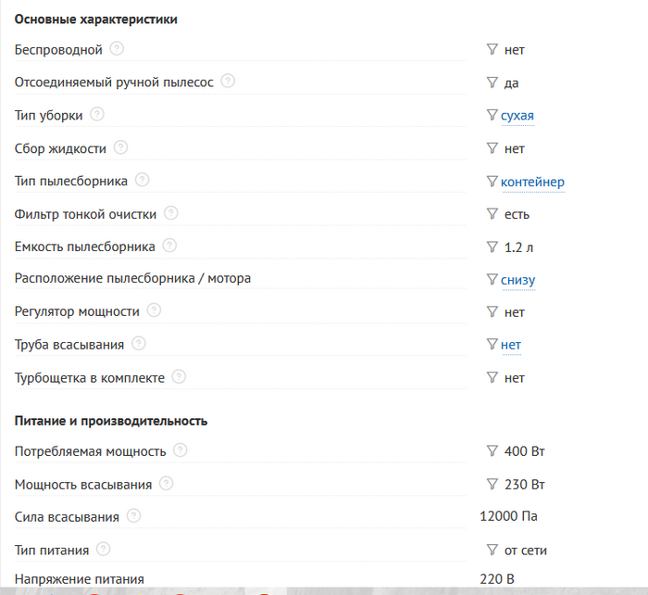Click filter funnel next to 400 Вт

[x=492, y=451]
